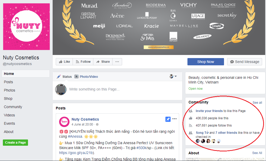Toggle Follow for this page
Viewport: 266px width, 161px height.
[x=83, y=62]
